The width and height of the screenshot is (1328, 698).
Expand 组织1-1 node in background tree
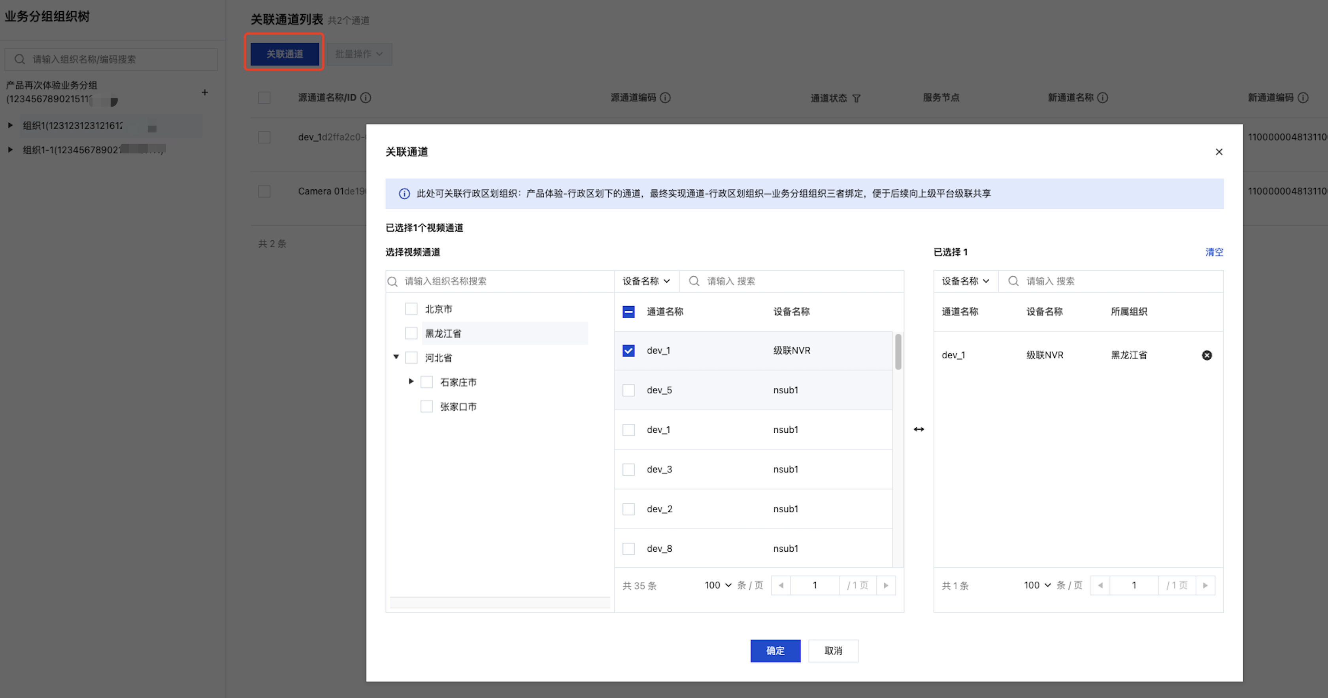pyautogui.click(x=10, y=149)
